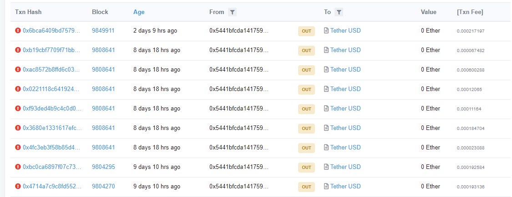Open transaction hash 0xac8572b8ffd6c03
512x197 pixels.
[x=52, y=70]
